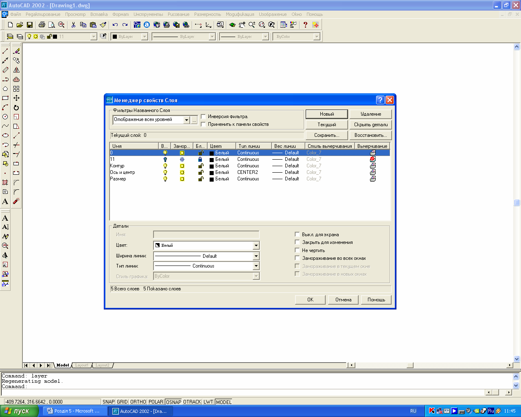Open the Редактирование menu
Screen dimensions: 521x417
tap(43, 14)
